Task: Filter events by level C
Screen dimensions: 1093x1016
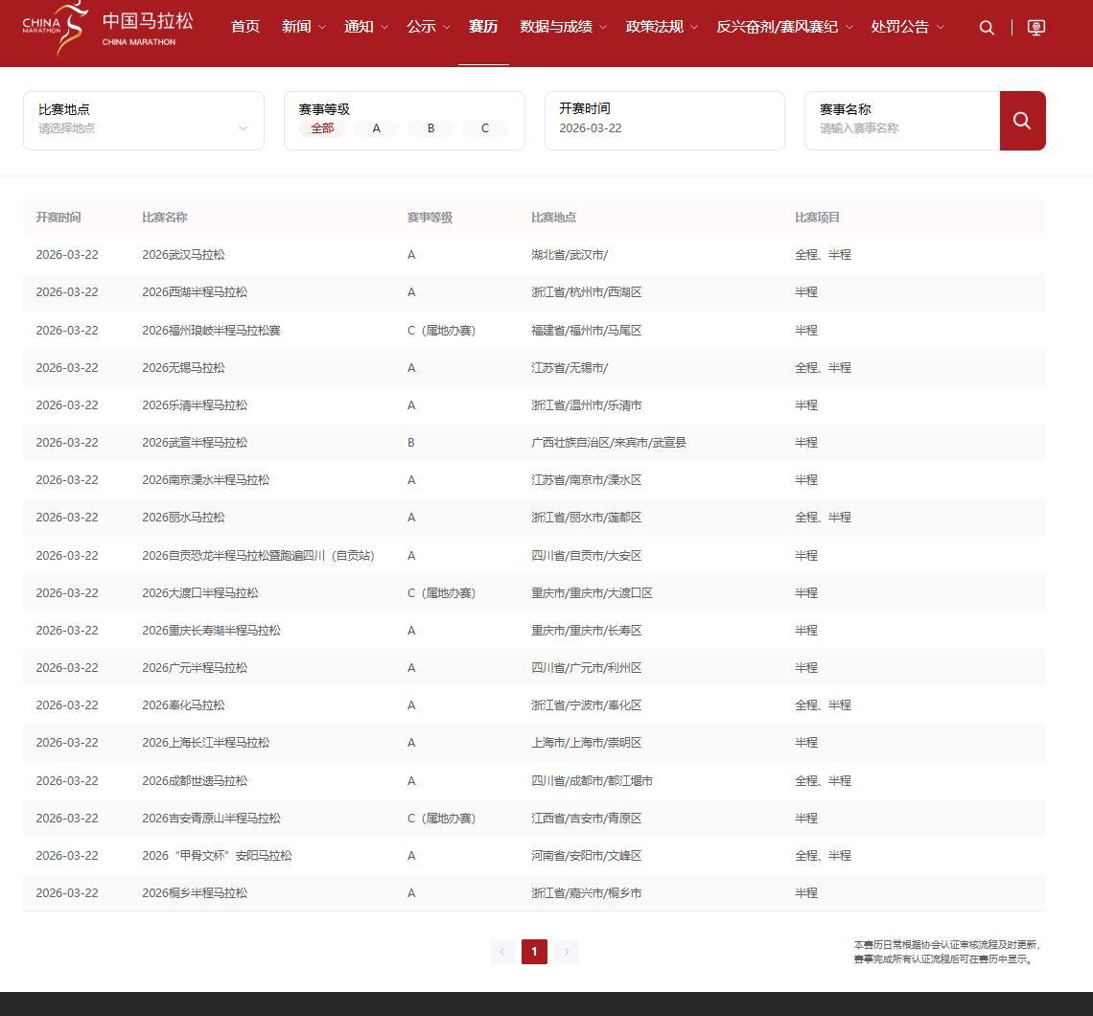Action: (484, 128)
